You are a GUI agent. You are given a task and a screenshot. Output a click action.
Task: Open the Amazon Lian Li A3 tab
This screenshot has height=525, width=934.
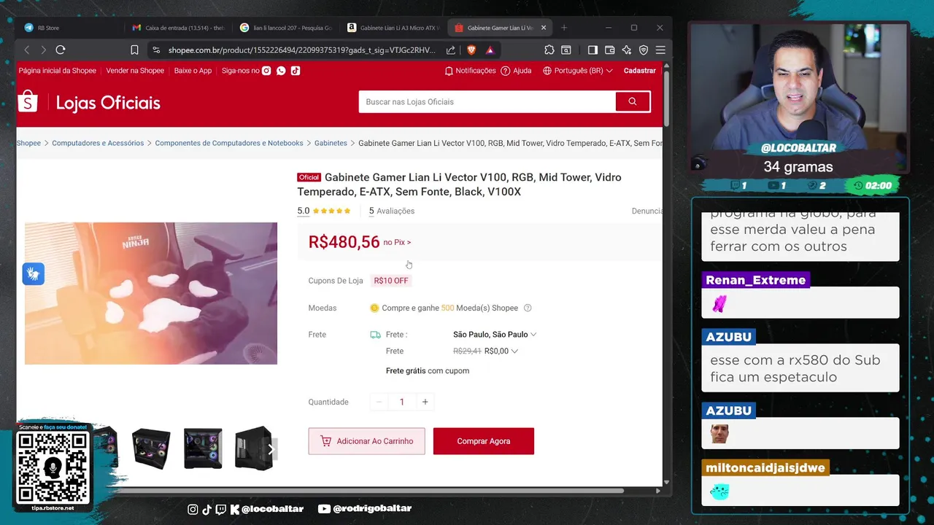tap(393, 28)
